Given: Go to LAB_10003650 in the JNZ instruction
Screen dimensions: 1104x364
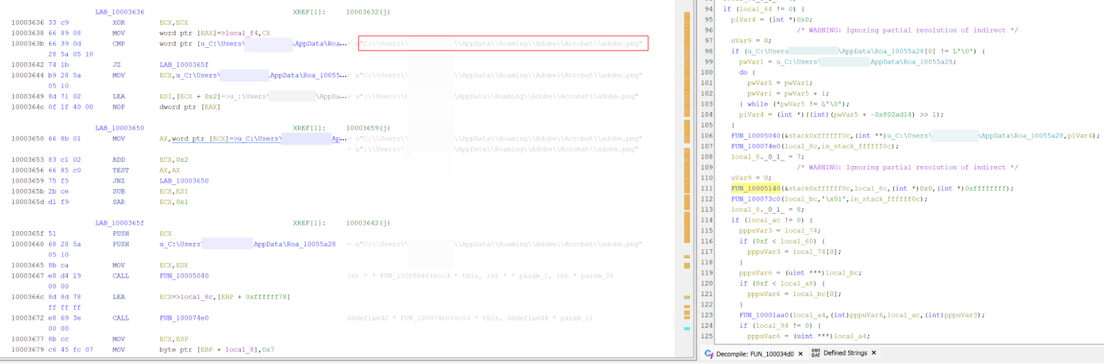Looking at the screenshot, I should [x=183, y=181].
